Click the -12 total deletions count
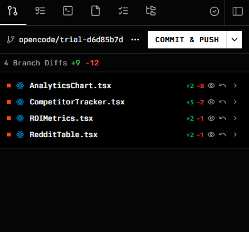Screen dimensions: 249x232 click(92, 63)
